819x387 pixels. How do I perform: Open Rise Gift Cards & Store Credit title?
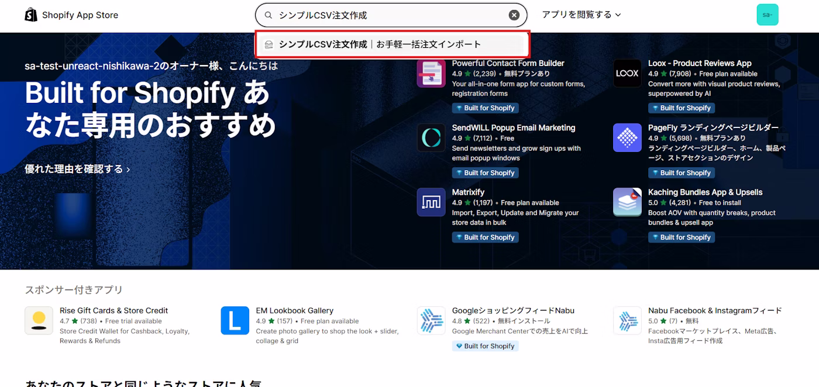(113, 310)
